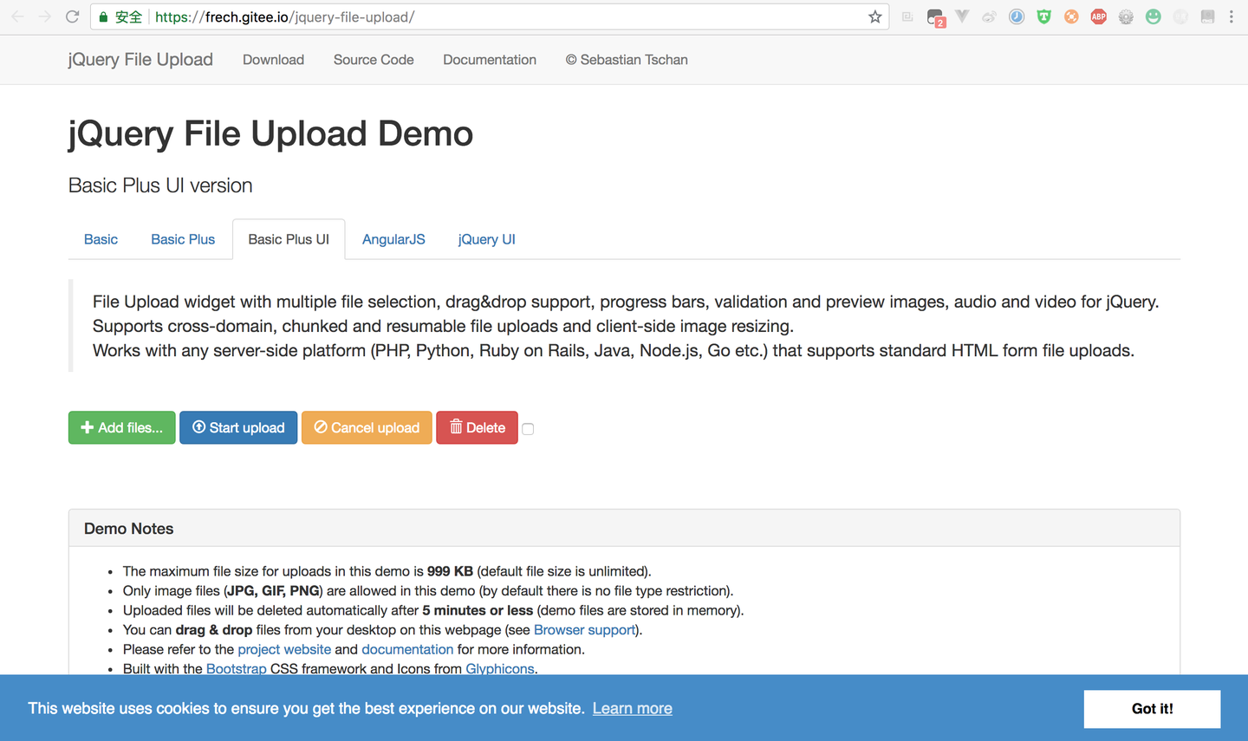Click the Weibo extension icon

[989, 16]
